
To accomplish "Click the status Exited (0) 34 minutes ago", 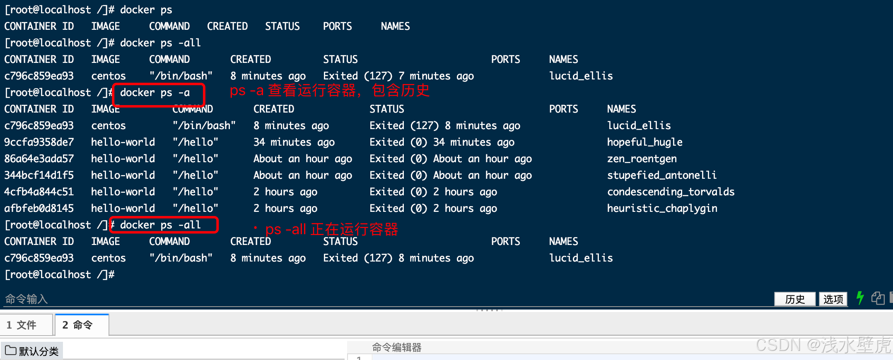I will coord(442,142).
